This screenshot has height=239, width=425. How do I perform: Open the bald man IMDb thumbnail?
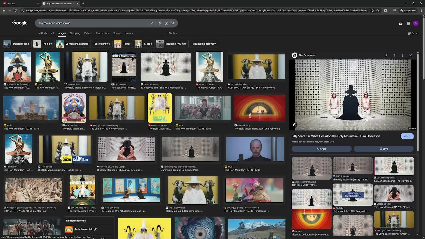[255, 149]
